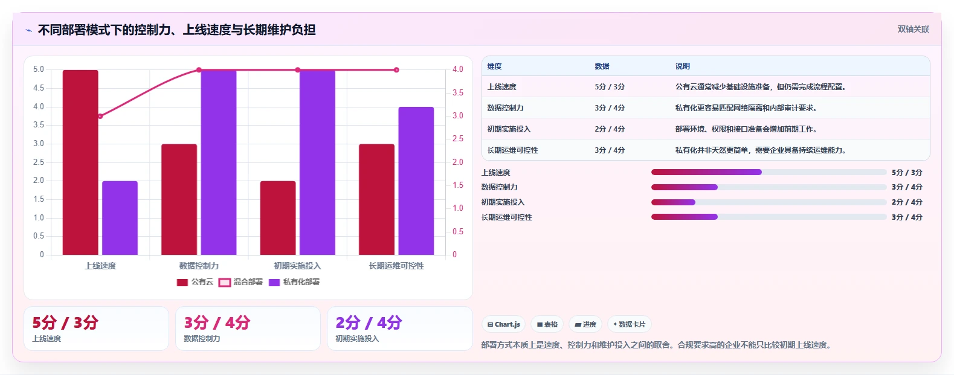Click the footer note 部署方式本质上是速度

click(657, 345)
